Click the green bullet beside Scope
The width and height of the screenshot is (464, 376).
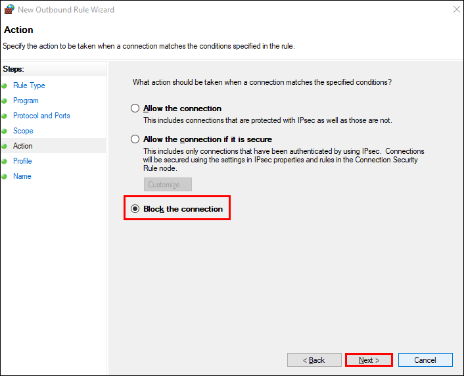(5, 131)
